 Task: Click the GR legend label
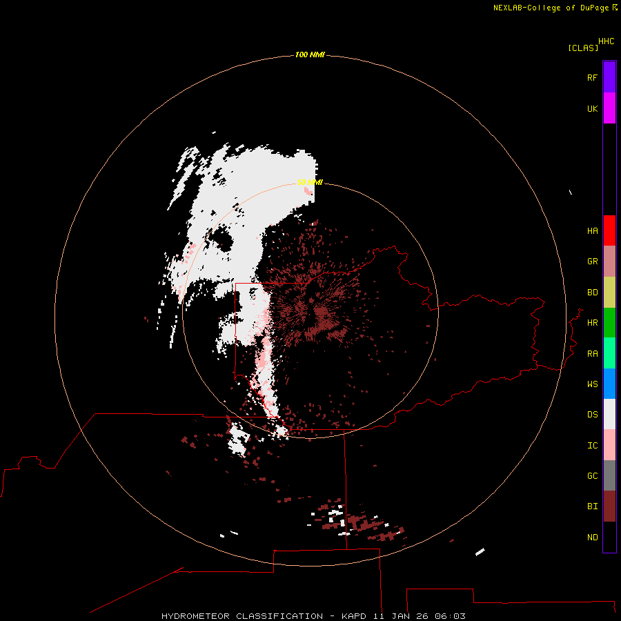point(592,262)
